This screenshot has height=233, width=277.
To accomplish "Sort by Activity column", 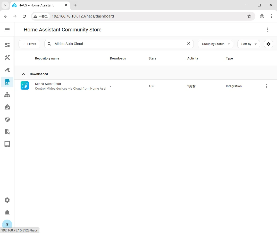I will pyautogui.click(x=192, y=58).
